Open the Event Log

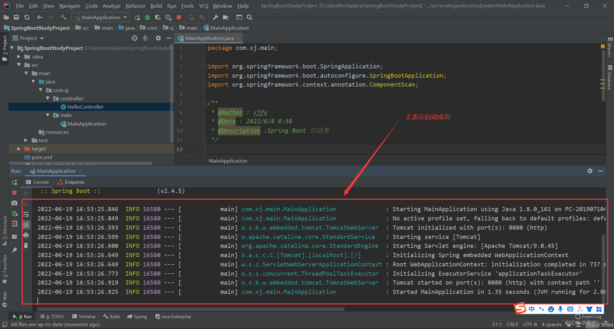588,317
